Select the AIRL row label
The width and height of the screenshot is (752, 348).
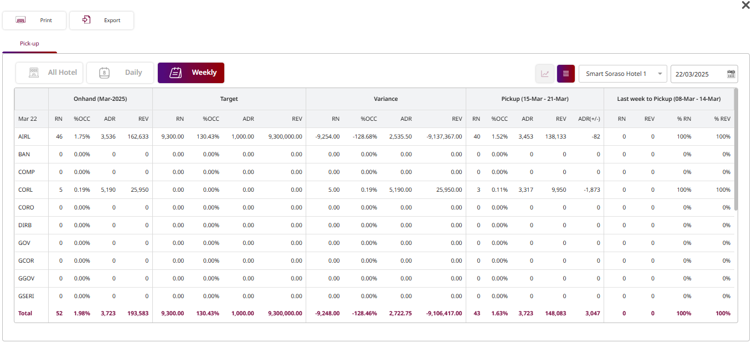point(25,136)
